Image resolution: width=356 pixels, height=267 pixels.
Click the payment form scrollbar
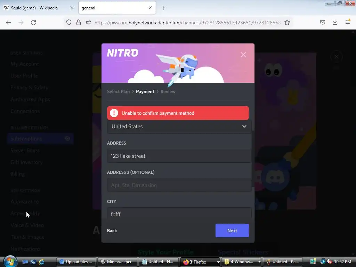252,159
